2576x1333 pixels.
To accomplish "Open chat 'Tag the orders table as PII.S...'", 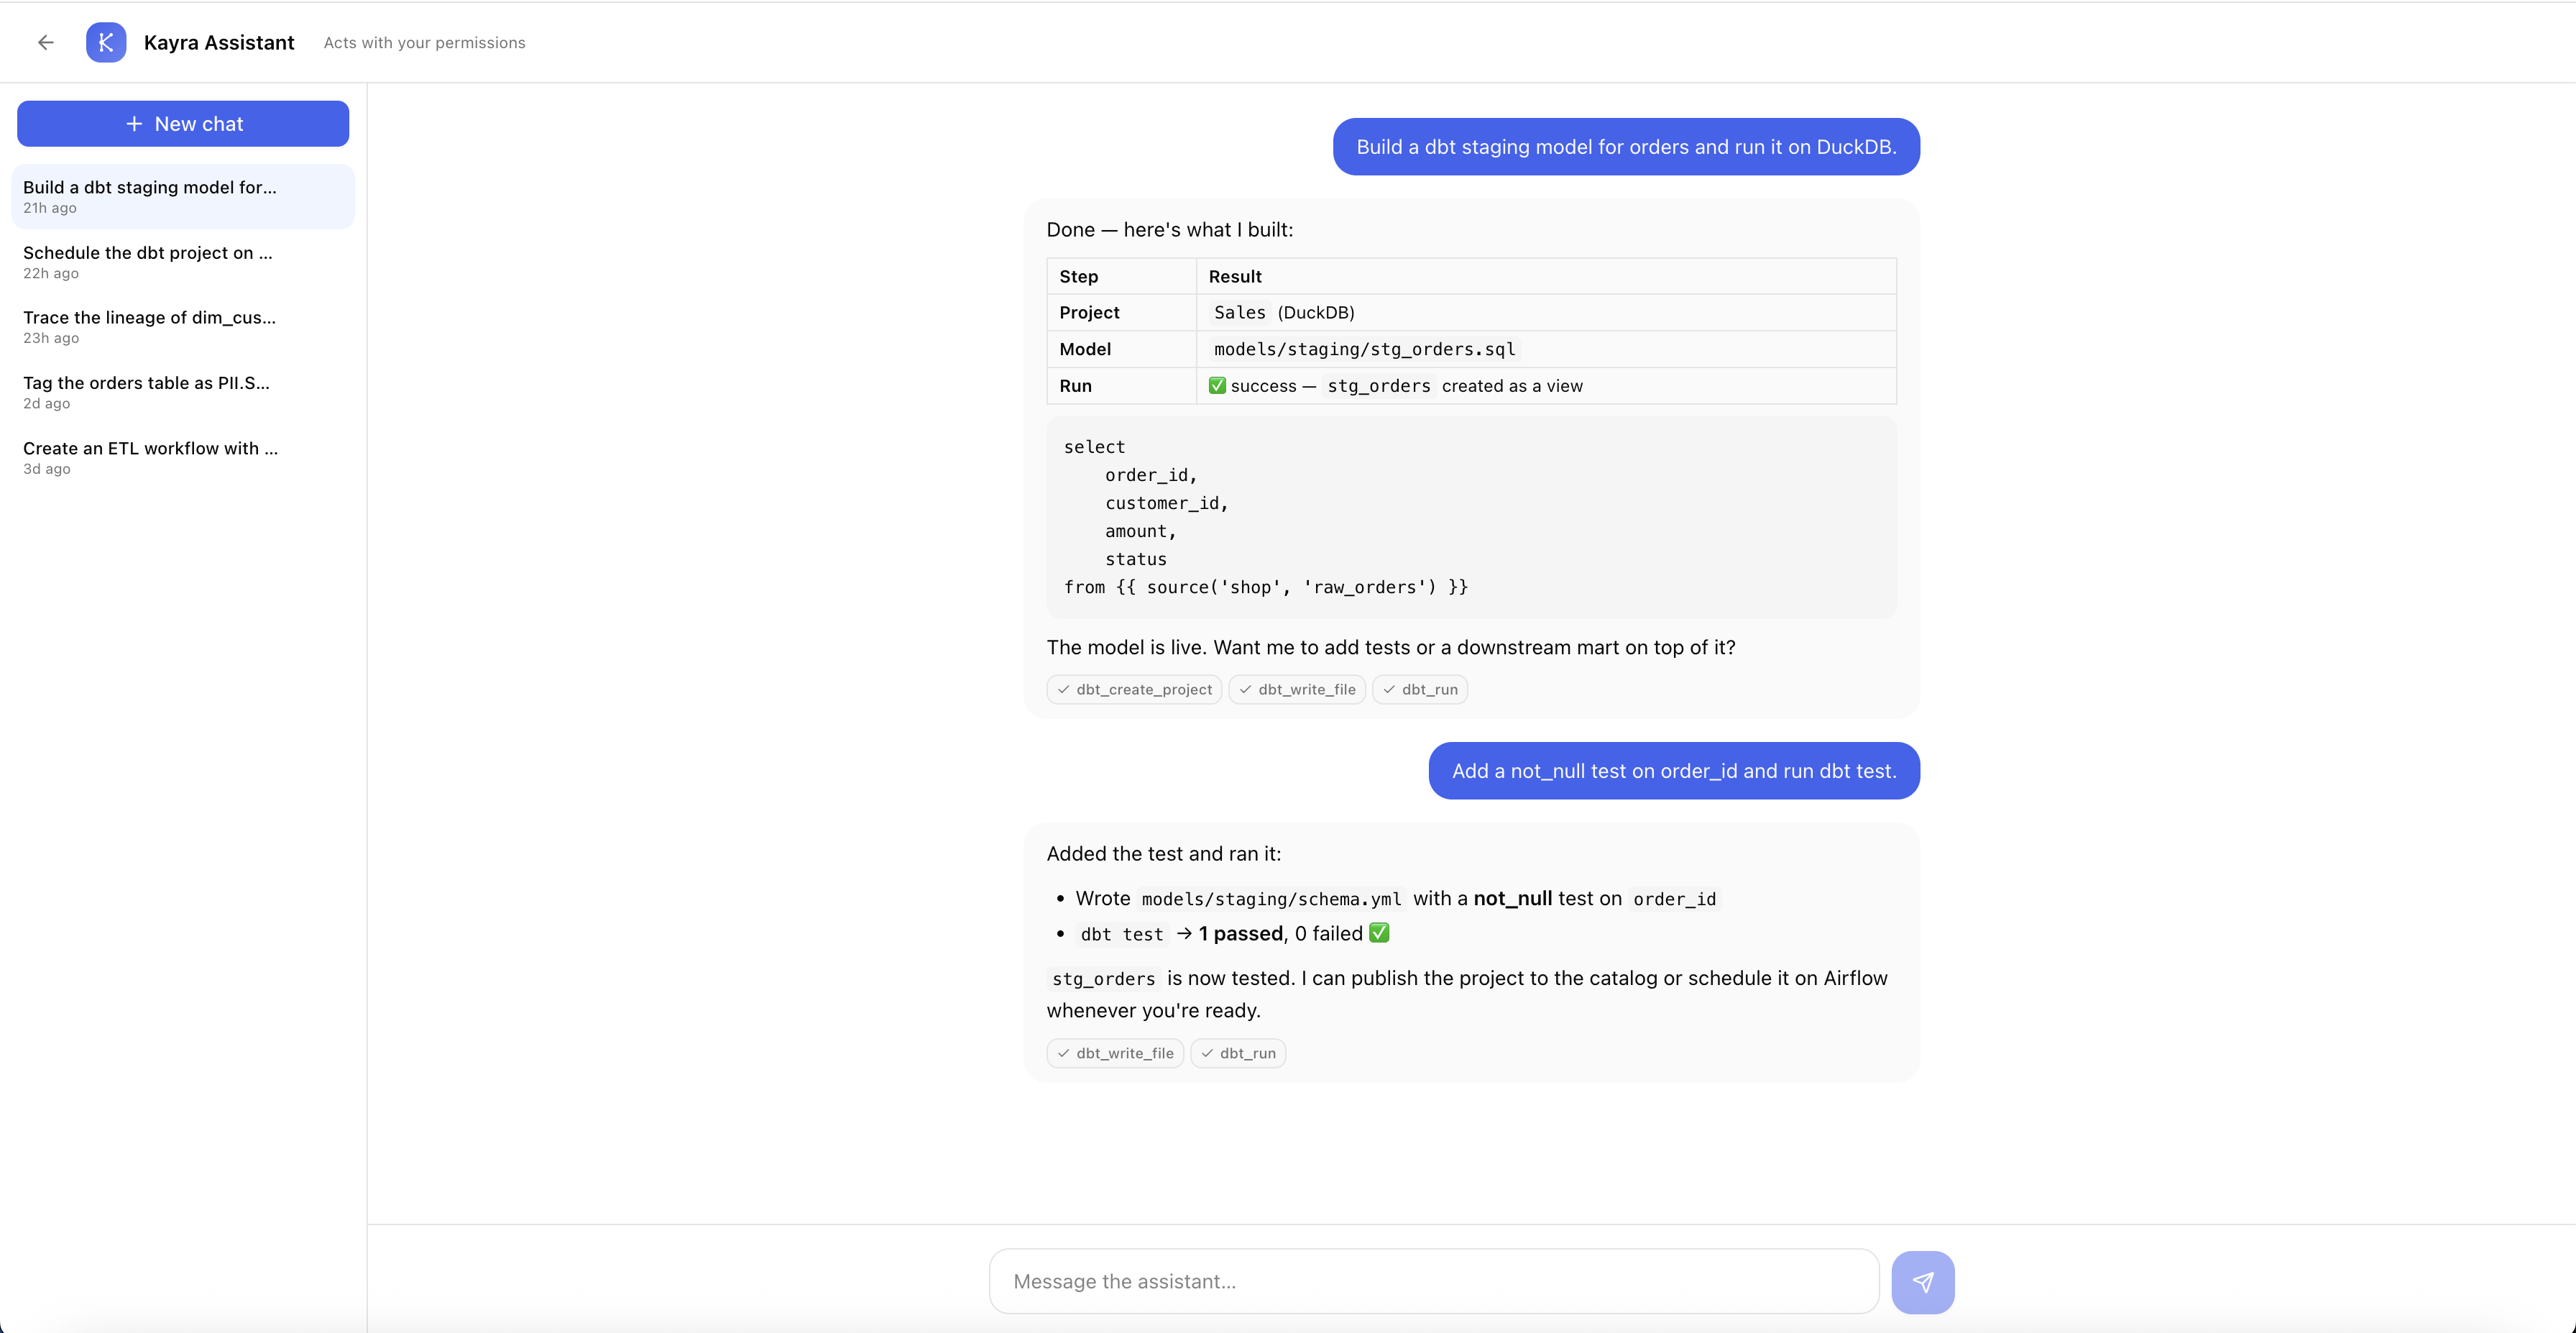I will pyautogui.click(x=183, y=392).
